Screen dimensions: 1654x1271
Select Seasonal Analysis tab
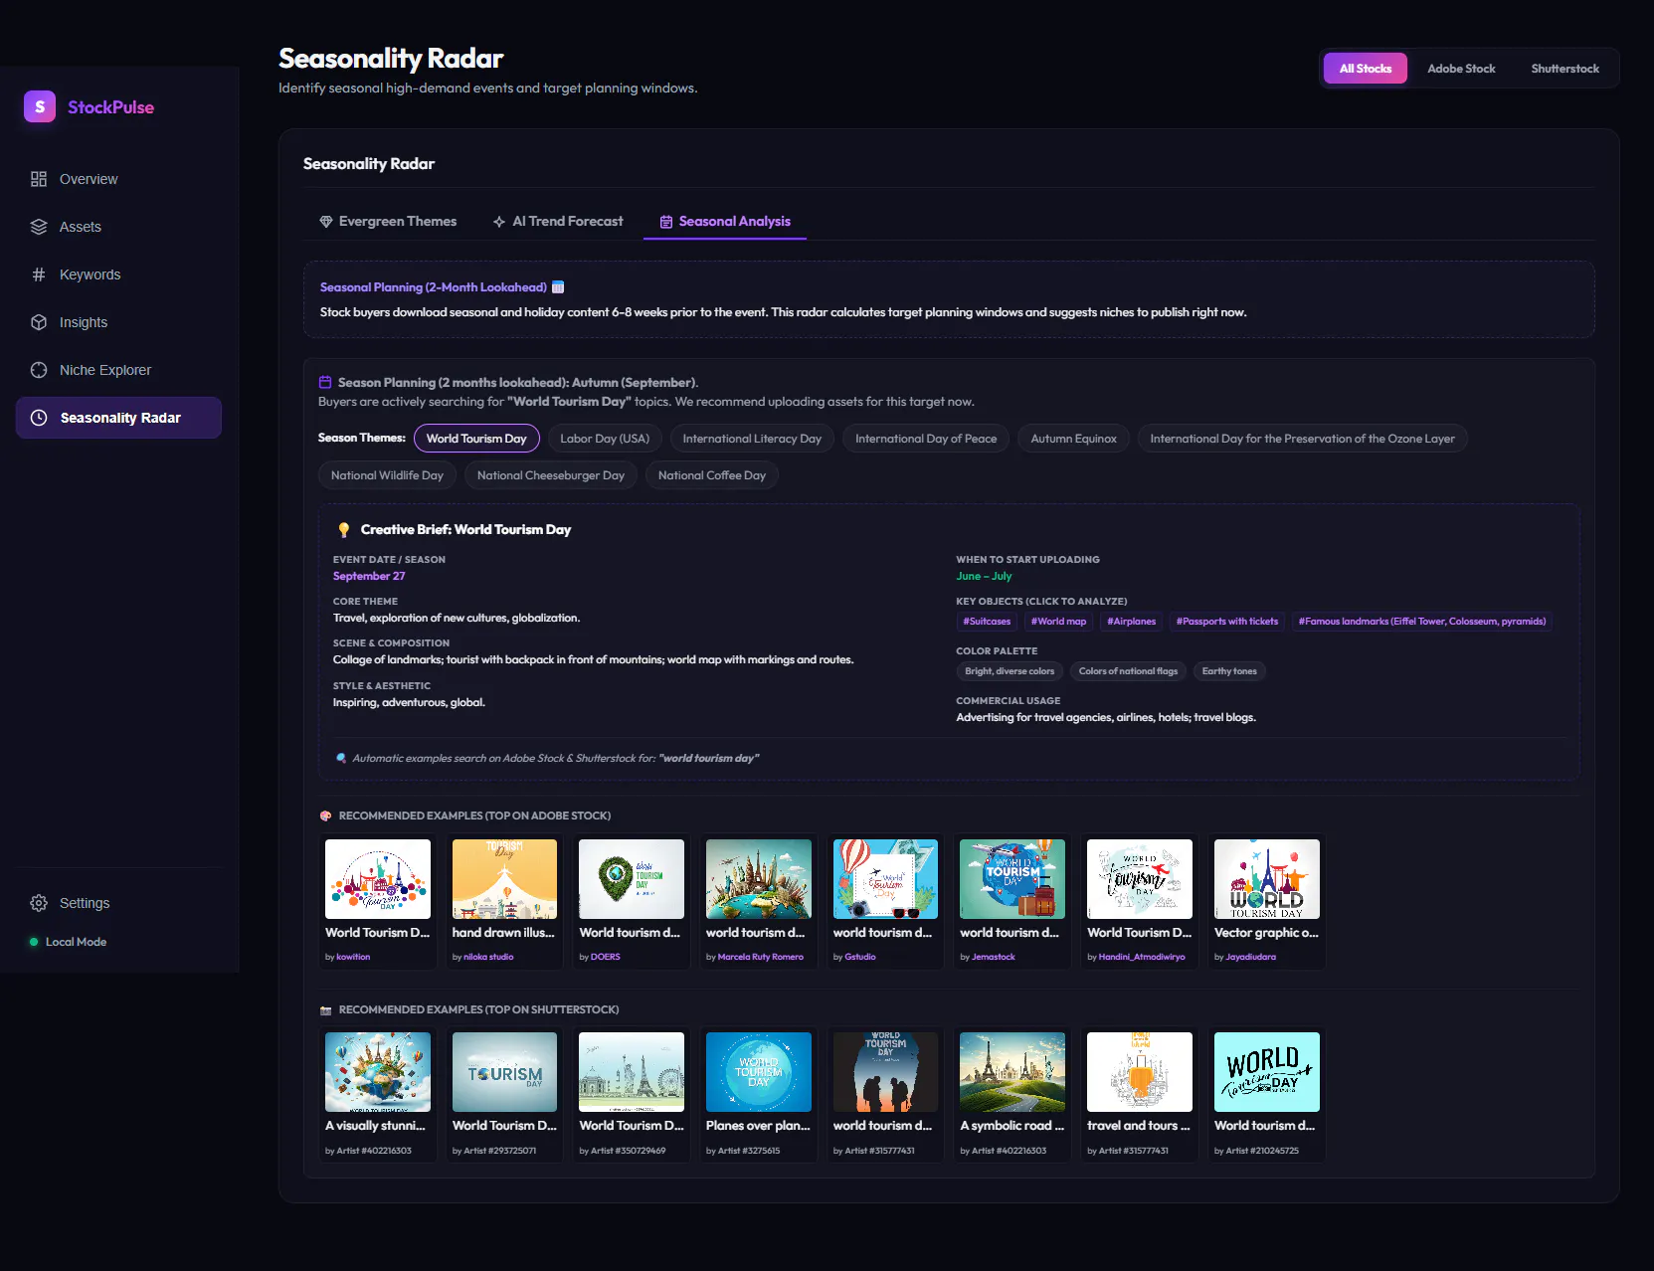pyautogui.click(x=725, y=221)
